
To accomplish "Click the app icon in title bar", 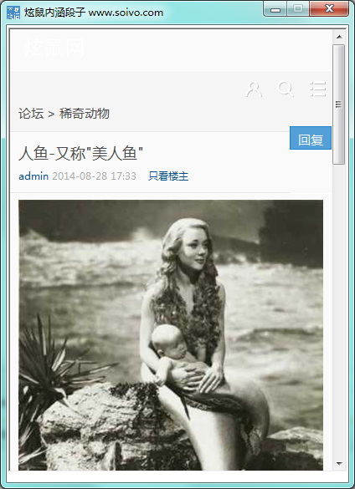I will click(13, 13).
